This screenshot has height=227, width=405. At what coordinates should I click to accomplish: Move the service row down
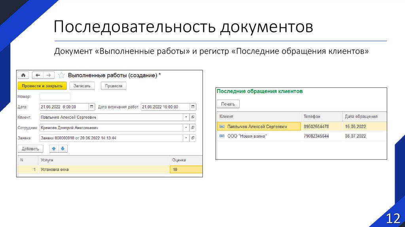click(63, 148)
